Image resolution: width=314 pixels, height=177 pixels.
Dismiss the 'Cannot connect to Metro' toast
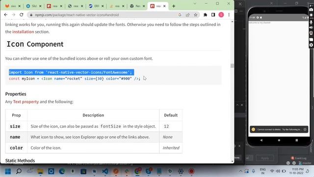(305, 129)
